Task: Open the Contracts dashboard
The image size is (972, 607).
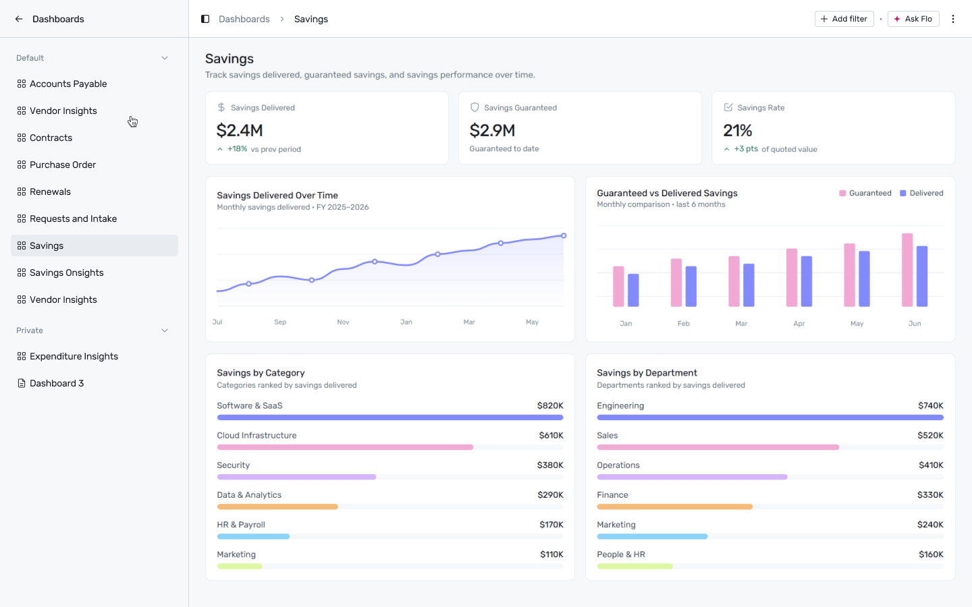Action: 94,138
